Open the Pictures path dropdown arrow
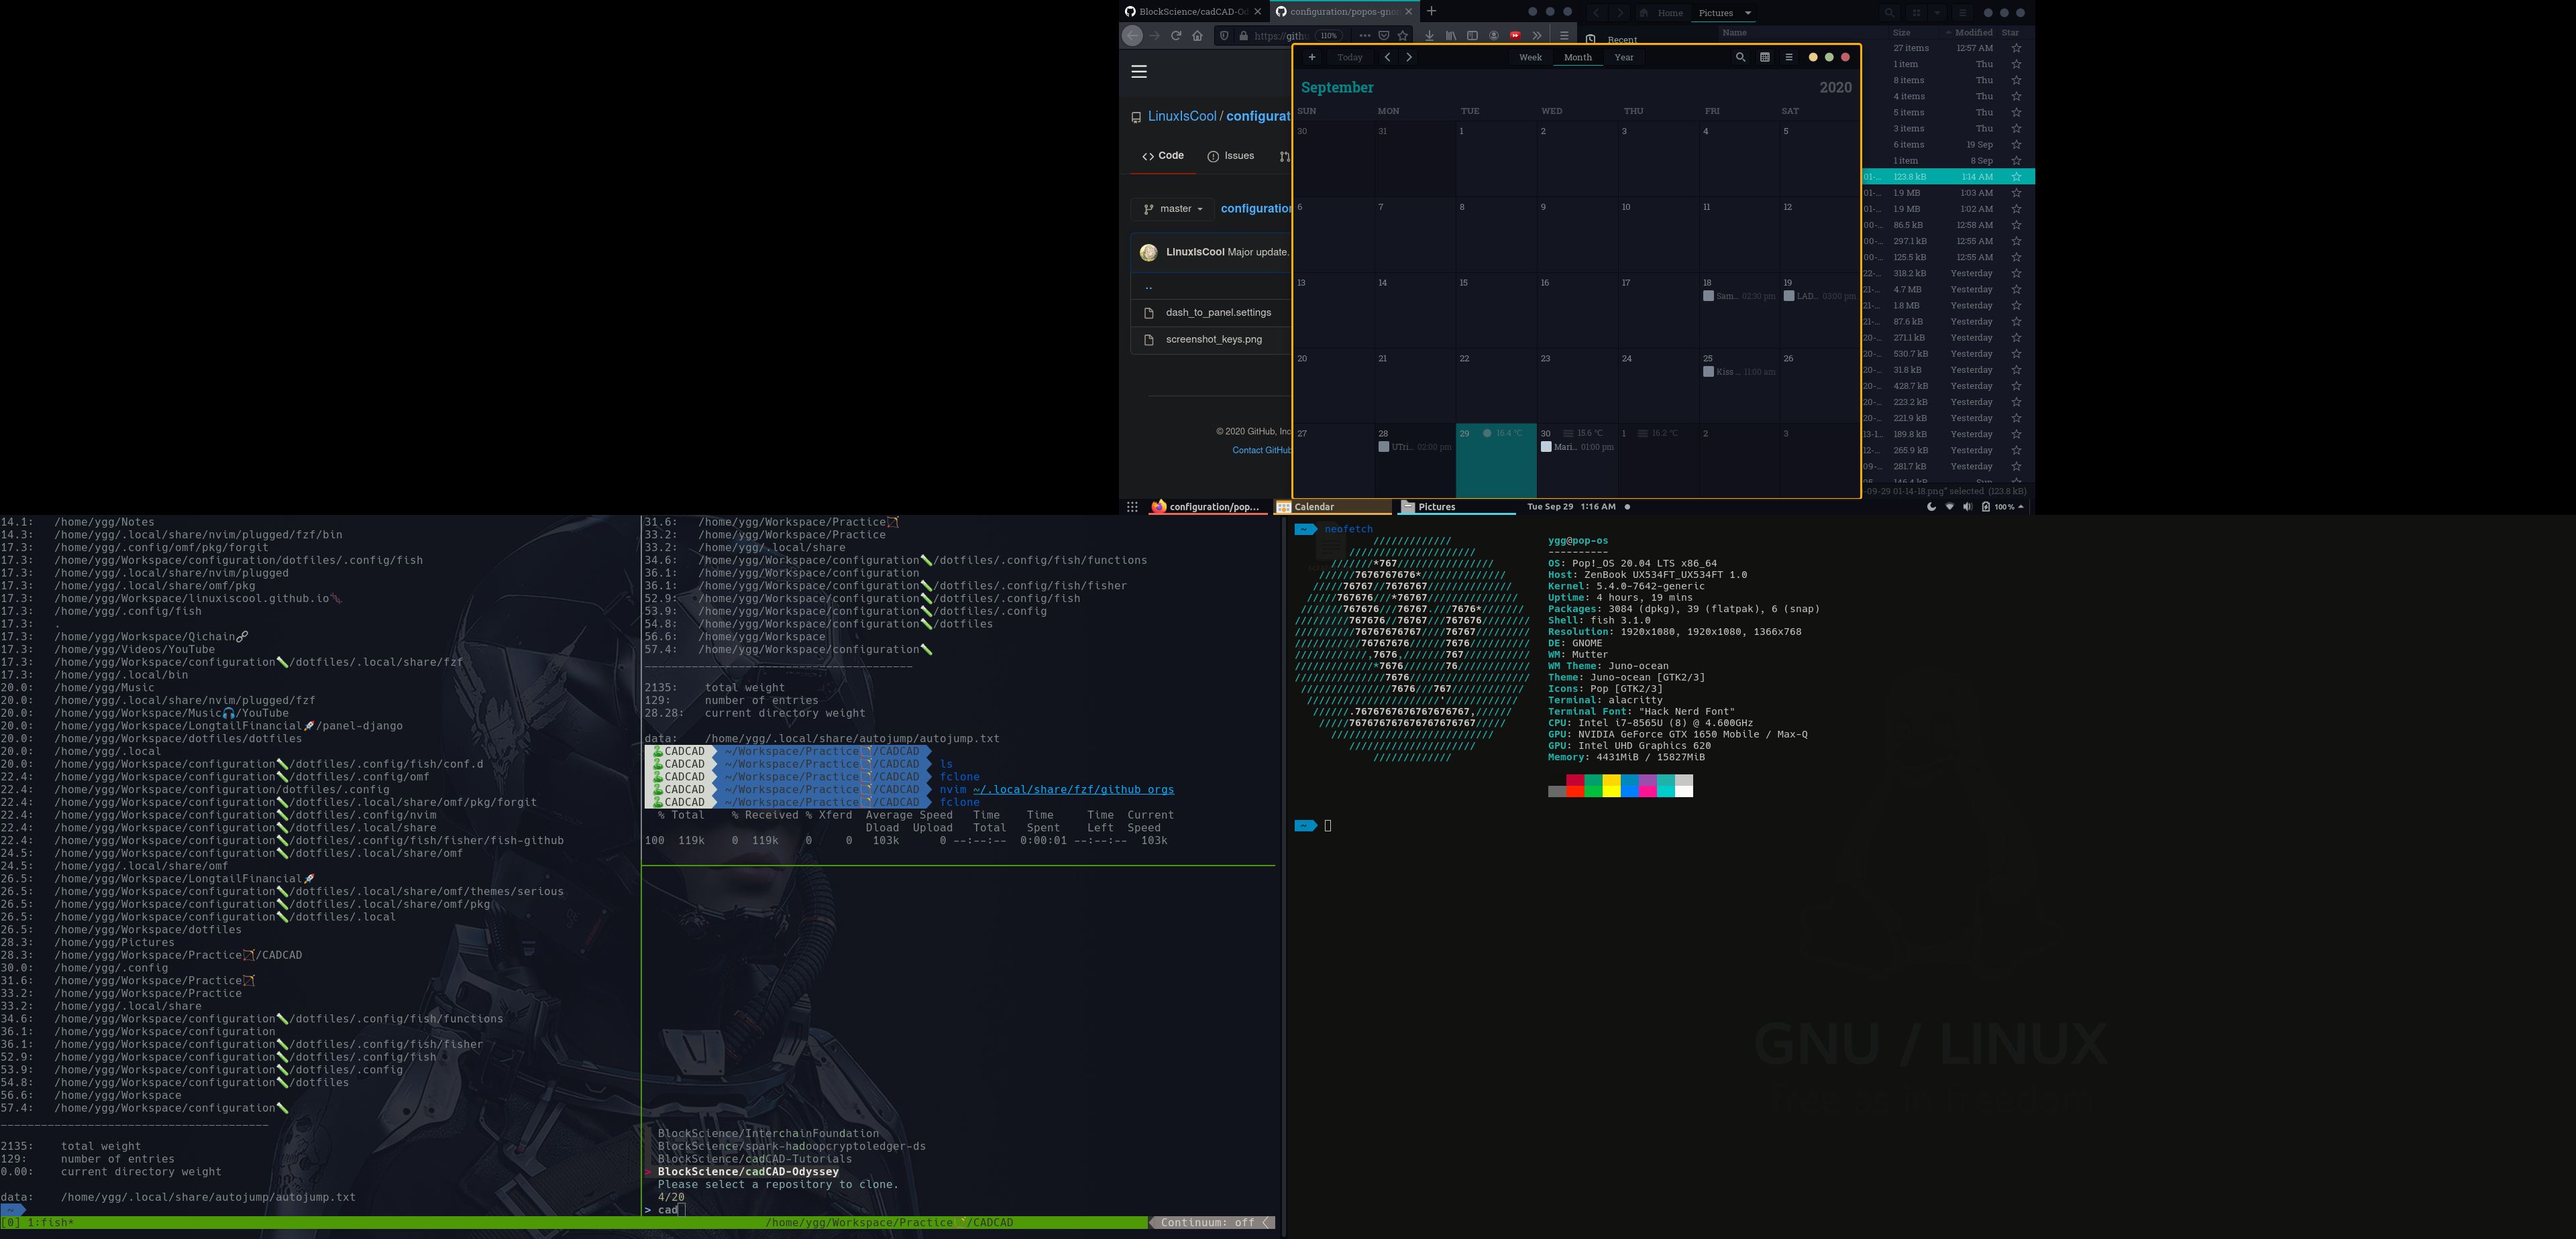 pos(1748,13)
